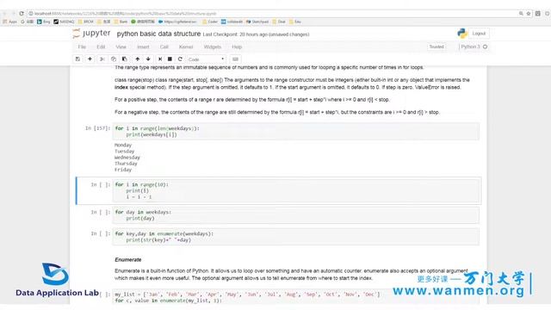Viewport: 551px width, 310px height.
Task: Open the Apps bookmarks shortcut
Action: [9, 22]
